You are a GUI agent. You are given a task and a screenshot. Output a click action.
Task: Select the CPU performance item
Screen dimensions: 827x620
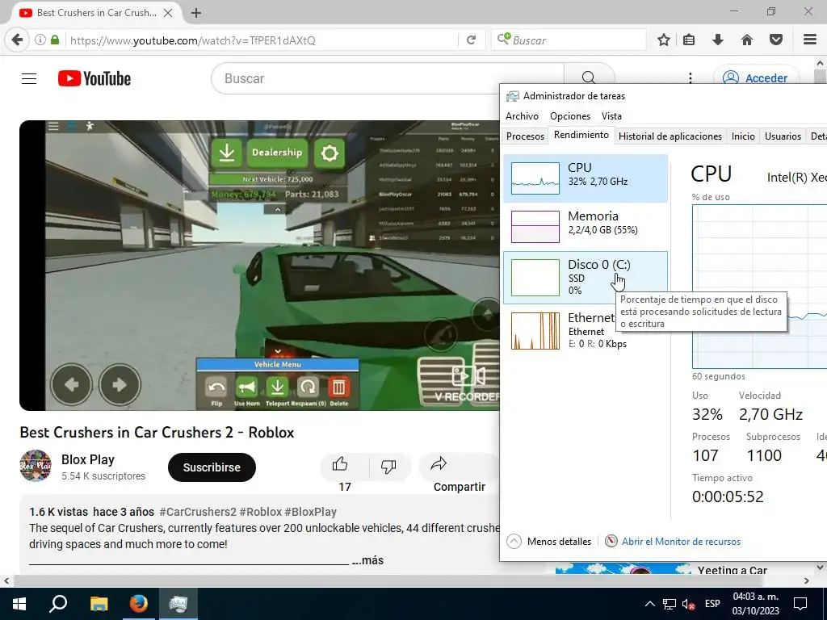[586, 178]
